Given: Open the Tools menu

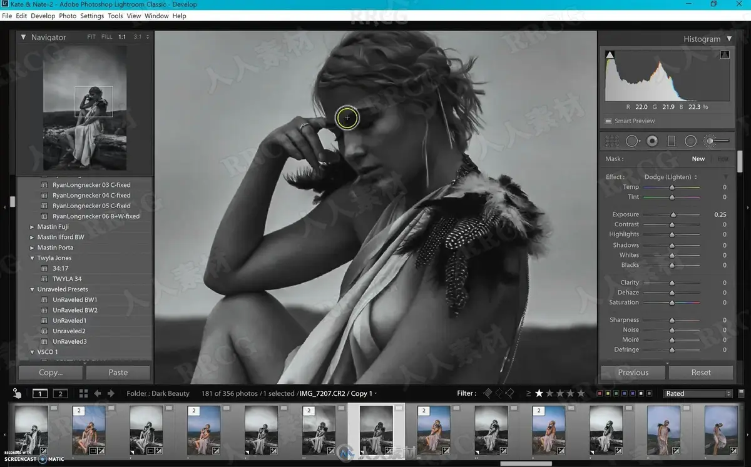Looking at the screenshot, I should point(115,16).
